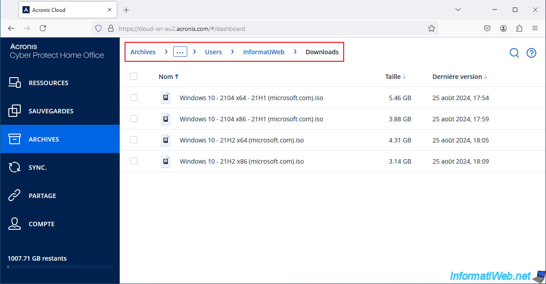This screenshot has height=284, width=546.
Task: Open the Firefox hamburger application menu
Action: coord(535,28)
